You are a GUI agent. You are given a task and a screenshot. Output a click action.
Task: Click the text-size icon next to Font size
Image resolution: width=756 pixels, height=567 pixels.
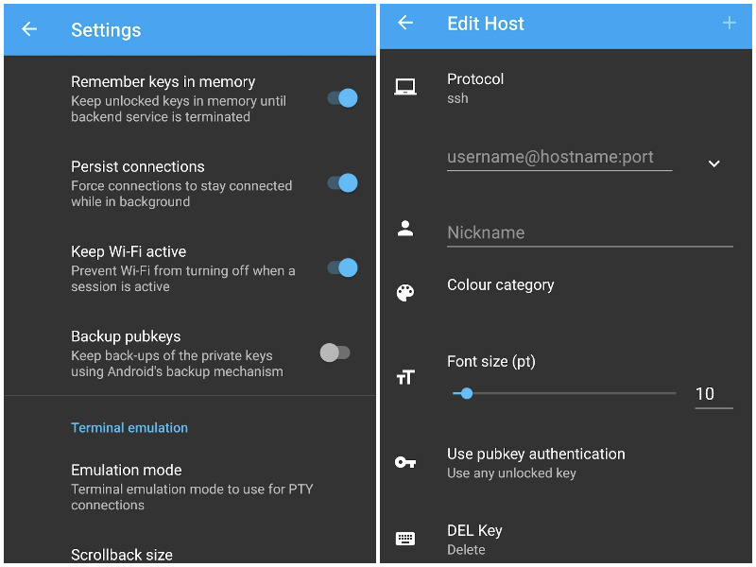tap(405, 377)
